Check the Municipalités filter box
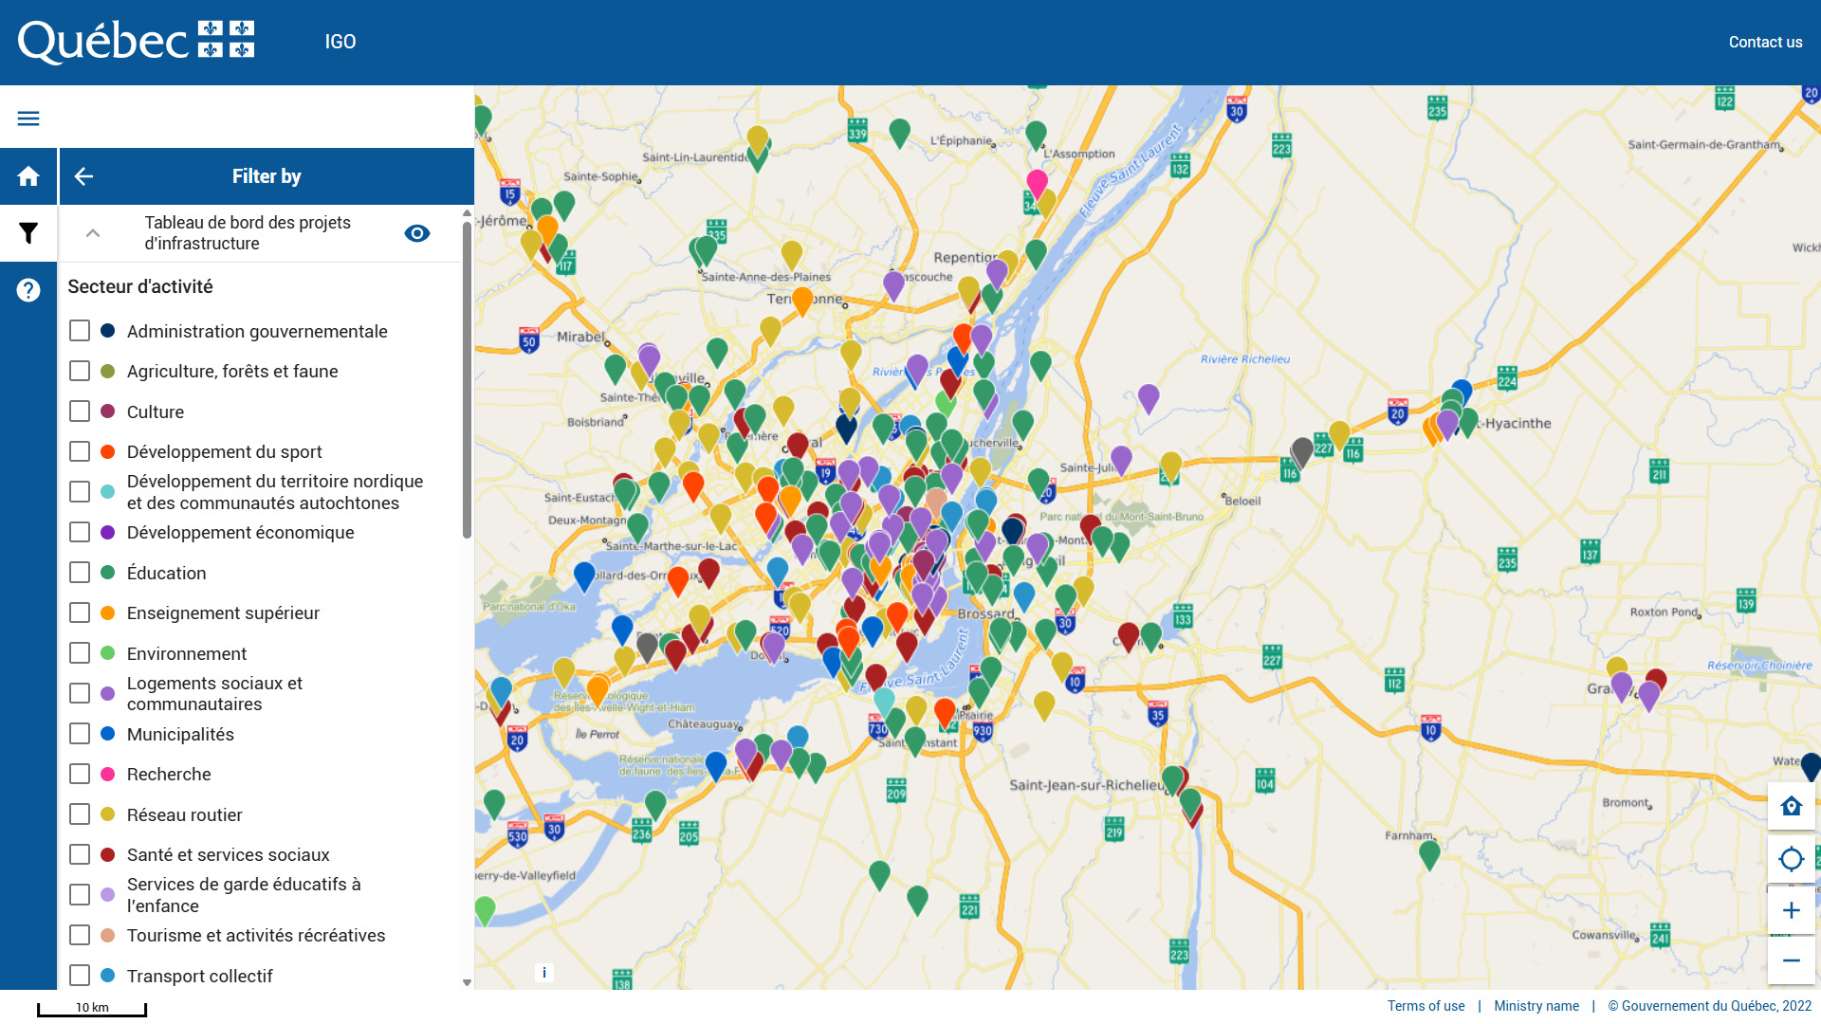 coord(80,734)
